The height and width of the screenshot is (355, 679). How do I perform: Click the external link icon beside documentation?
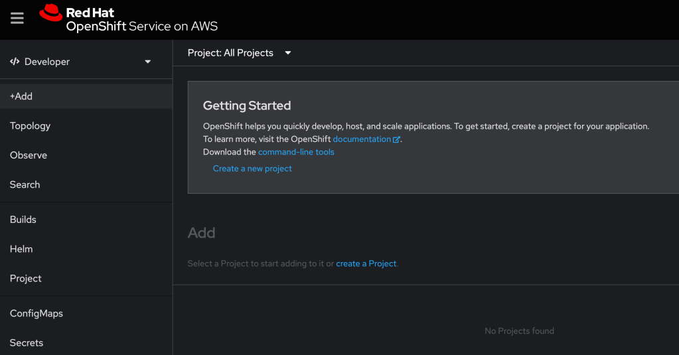point(397,140)
